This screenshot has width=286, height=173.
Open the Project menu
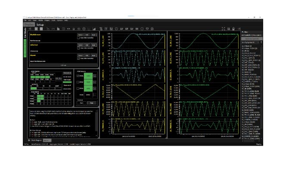pos(47,20)
